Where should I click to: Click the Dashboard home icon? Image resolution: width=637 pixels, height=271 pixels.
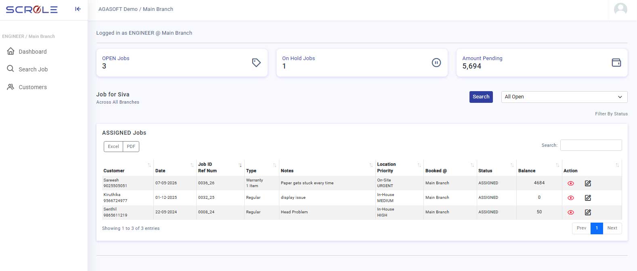(x=10, y=51)
